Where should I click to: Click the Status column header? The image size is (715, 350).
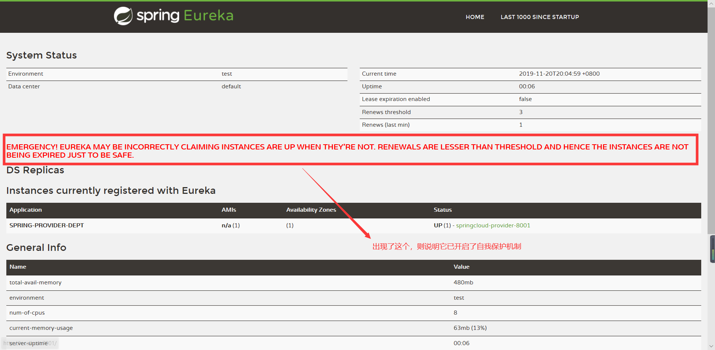(x=443, y=210)
